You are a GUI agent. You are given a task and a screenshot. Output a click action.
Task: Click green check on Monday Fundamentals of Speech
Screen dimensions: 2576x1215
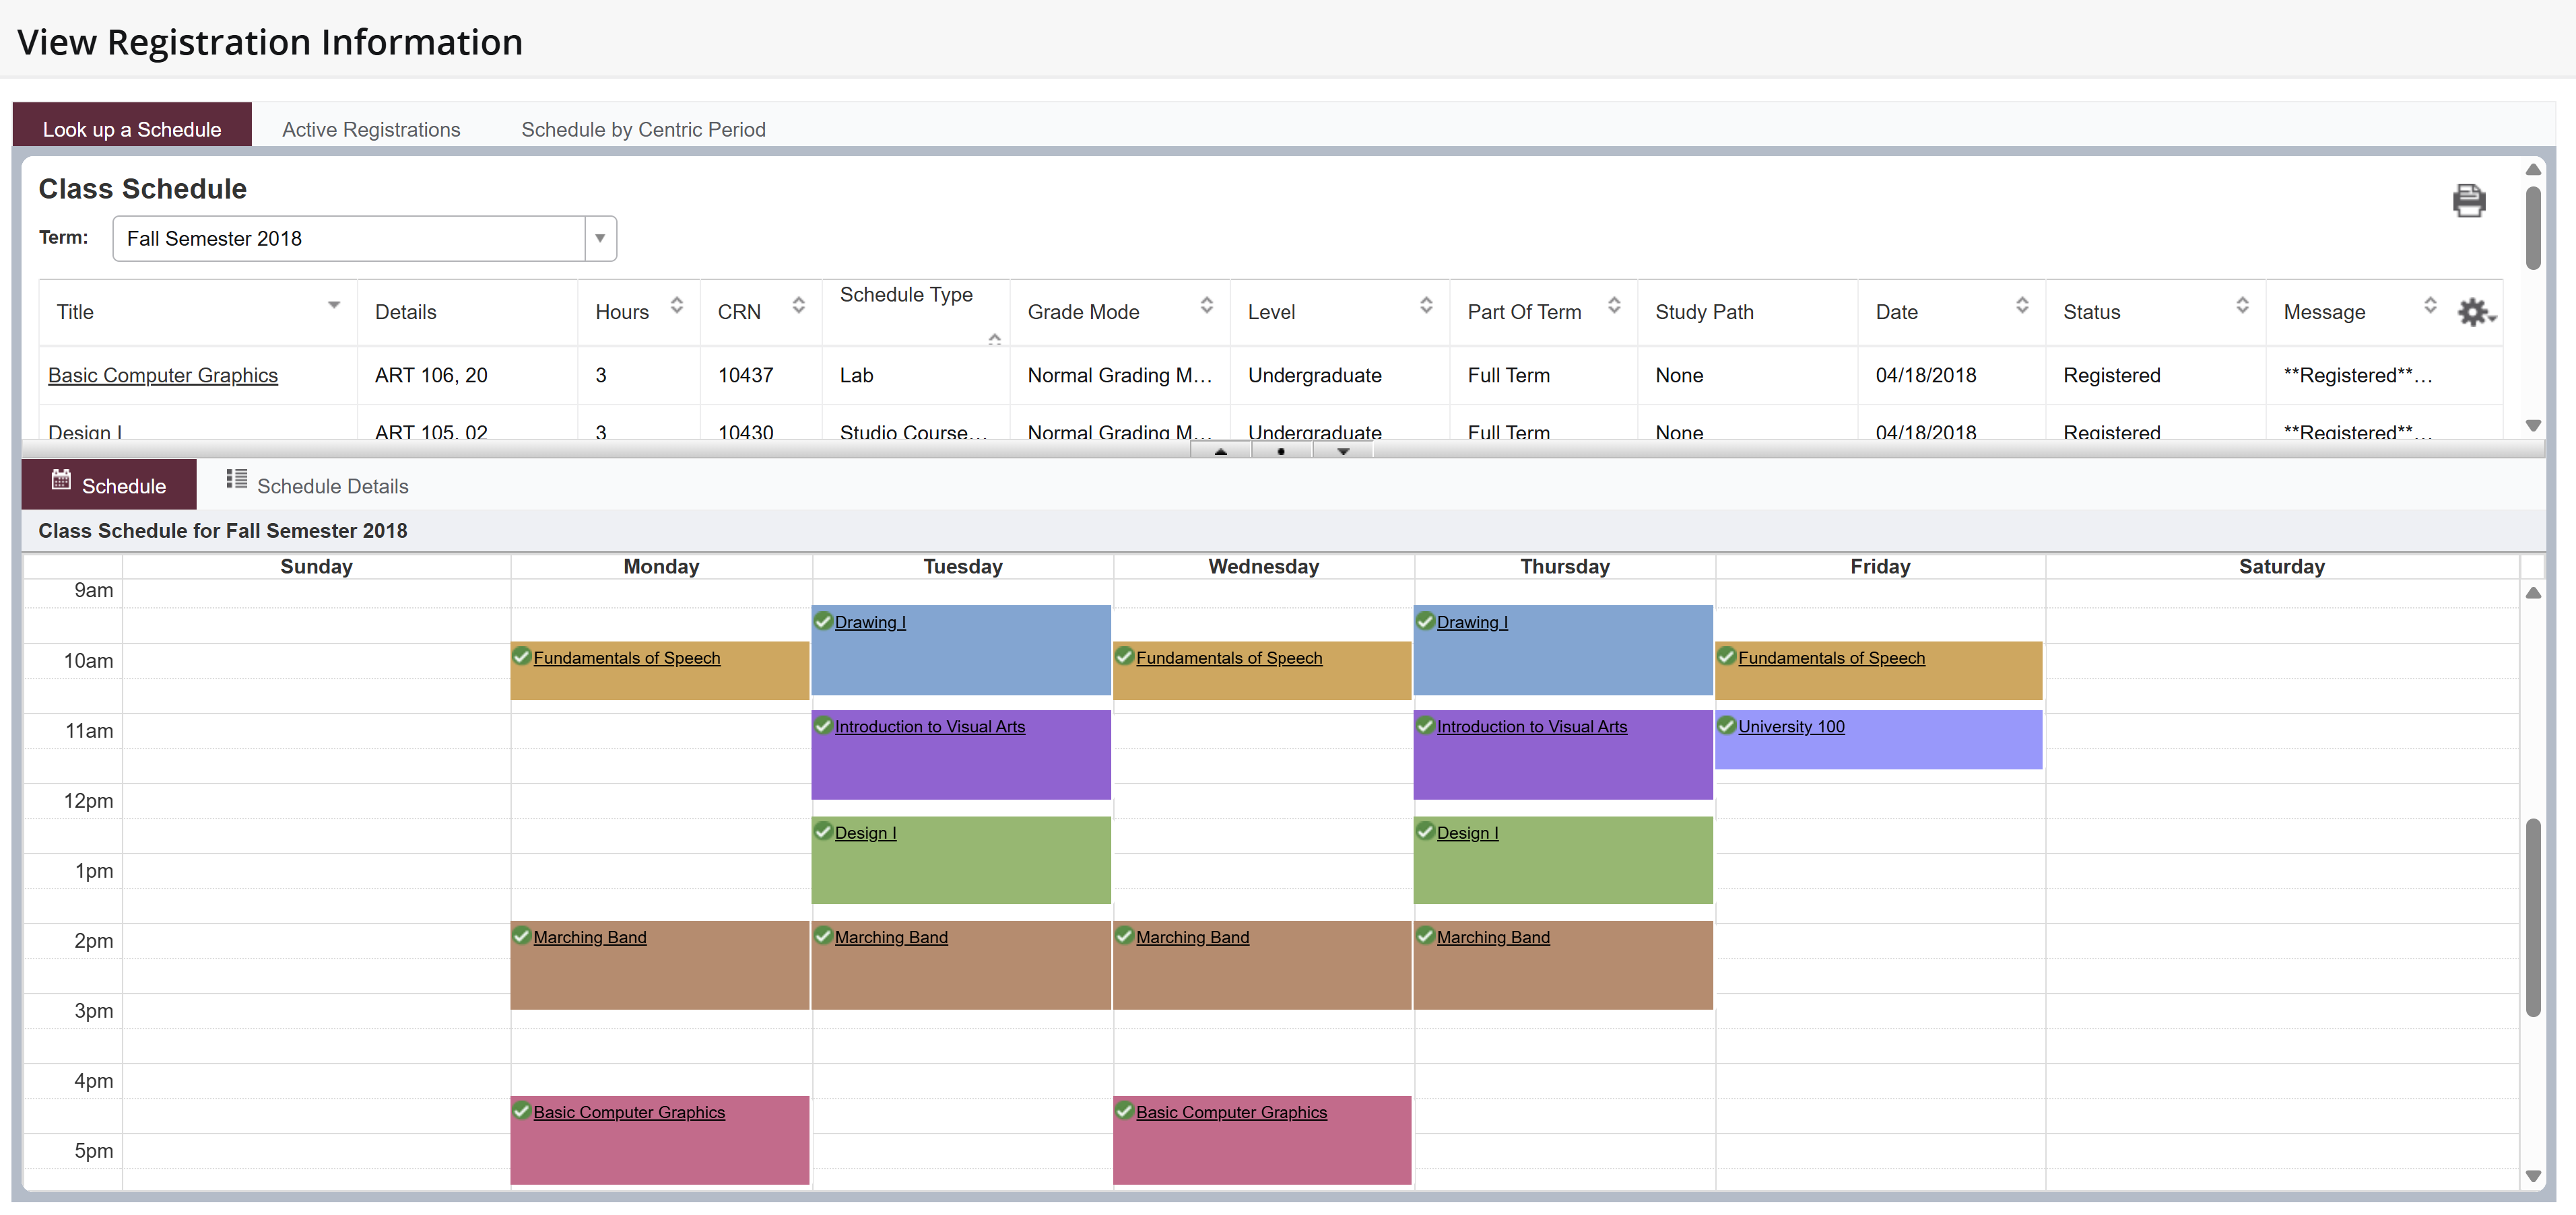click(x=521, y=656)
